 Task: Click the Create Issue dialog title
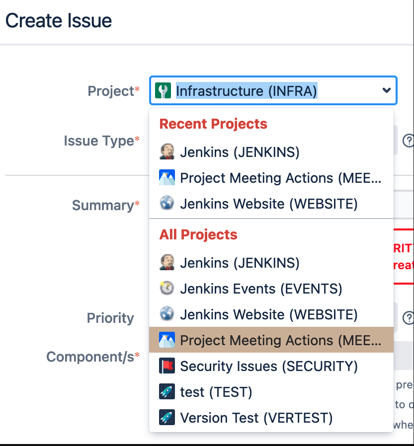pyautogui.click(x=59, y=21)
